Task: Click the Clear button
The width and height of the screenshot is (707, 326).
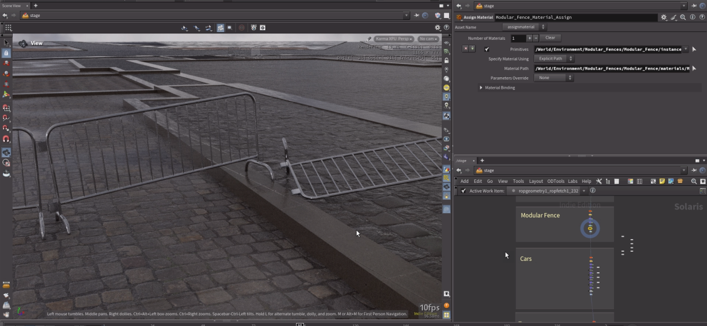Action: point(550,38)
